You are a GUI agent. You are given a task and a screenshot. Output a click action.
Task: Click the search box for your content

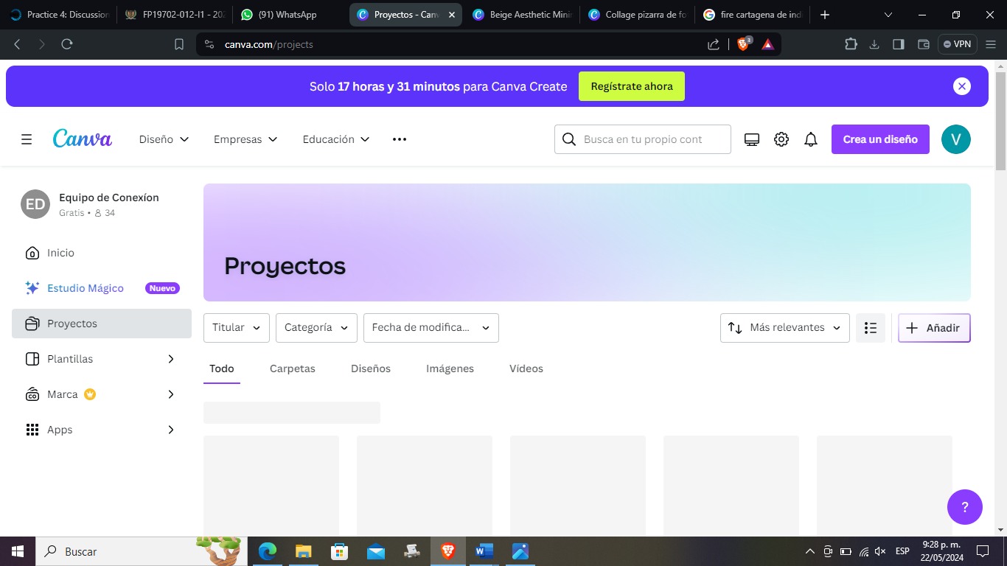(649, 139)
